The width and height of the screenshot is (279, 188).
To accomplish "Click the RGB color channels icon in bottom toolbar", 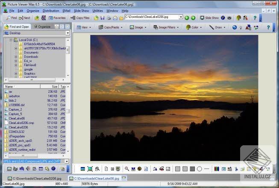I will [217, 169].
